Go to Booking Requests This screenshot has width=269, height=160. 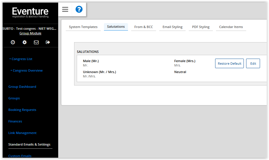pyautogui.click(x=22, y=110)
